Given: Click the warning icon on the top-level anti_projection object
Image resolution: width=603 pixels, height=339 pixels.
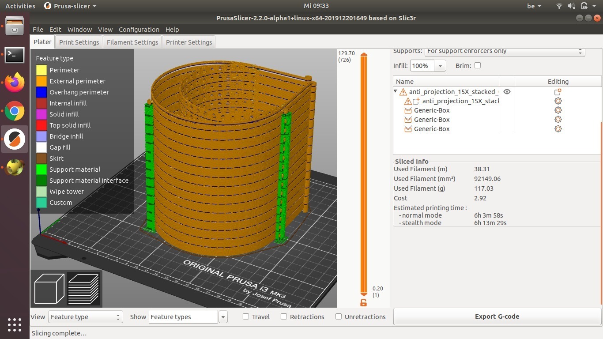Looking at the screenshot, I should 403,92.
